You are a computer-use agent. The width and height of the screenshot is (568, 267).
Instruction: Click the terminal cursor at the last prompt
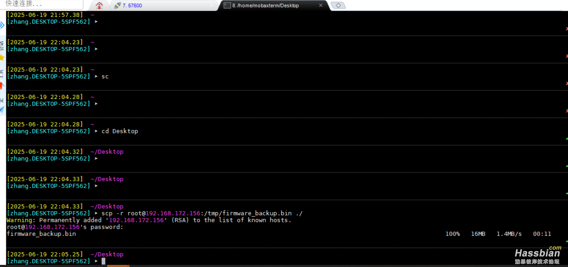pyautogui.click(x=104, y=261)
